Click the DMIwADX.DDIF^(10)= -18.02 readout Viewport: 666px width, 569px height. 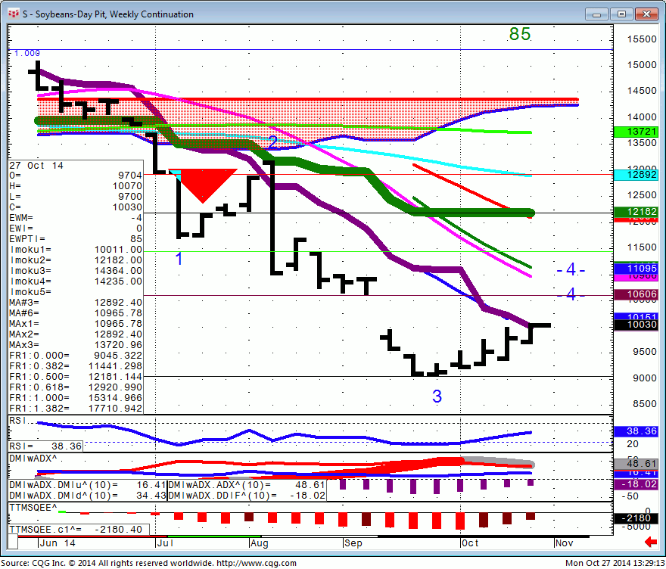click(x=247, y=496)
